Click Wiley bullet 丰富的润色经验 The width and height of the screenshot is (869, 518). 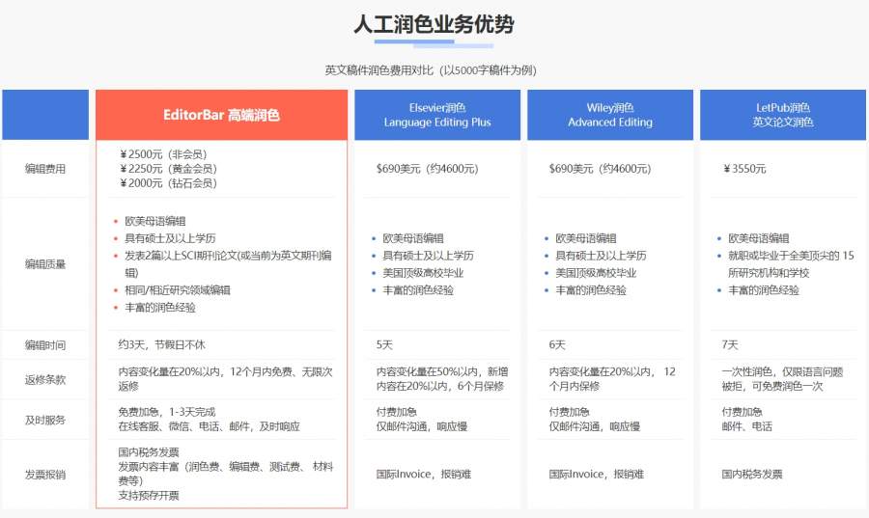pyautogui.click(x=591, y=290)
